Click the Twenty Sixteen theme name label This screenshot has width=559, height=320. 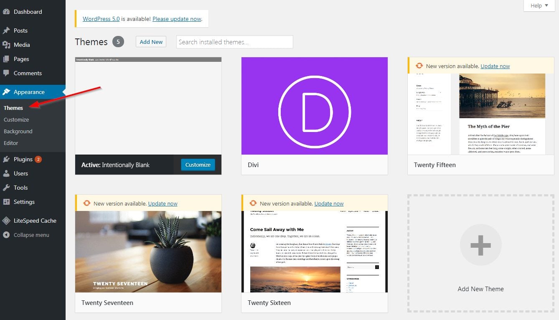tap(269, 302)
